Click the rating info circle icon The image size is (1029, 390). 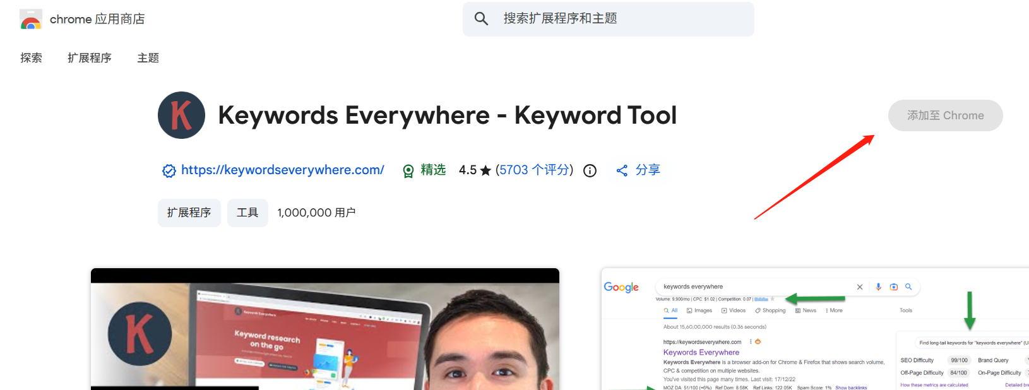pos(590,170)
